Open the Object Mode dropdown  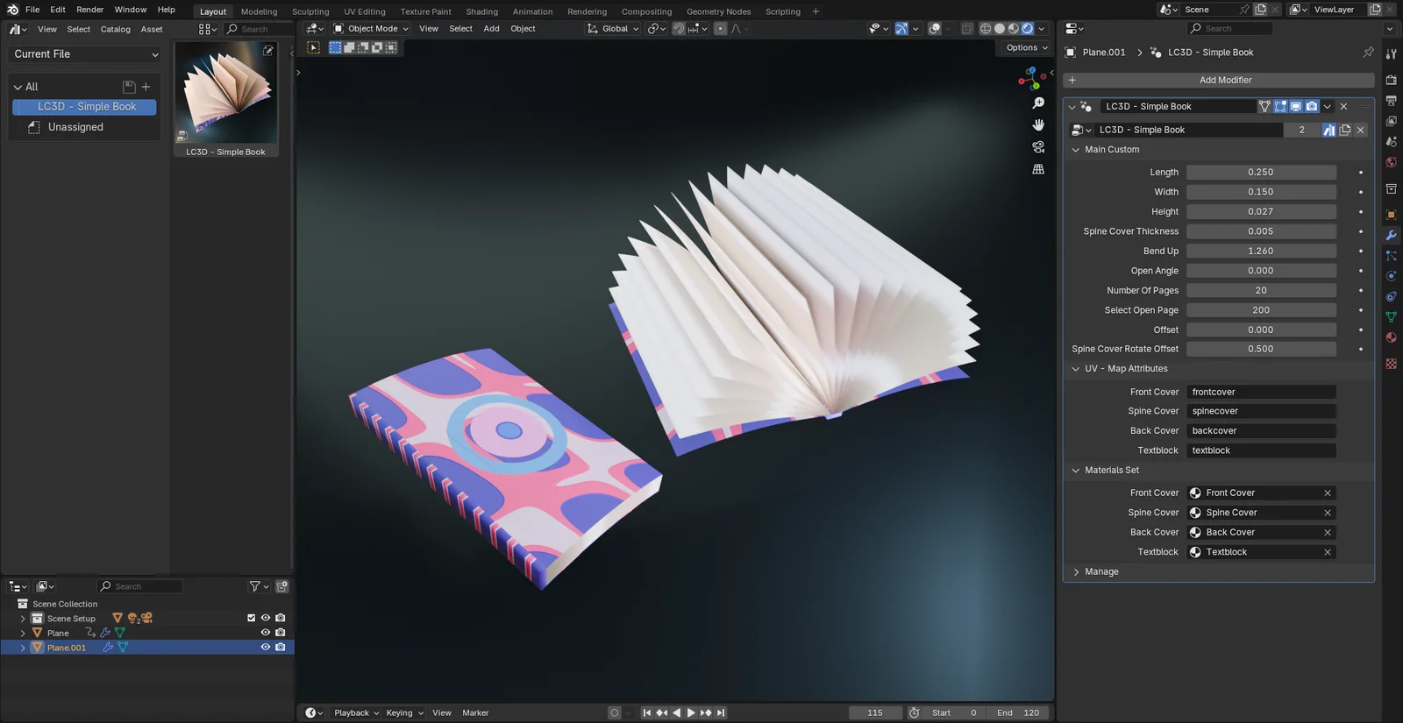[371, 29]
